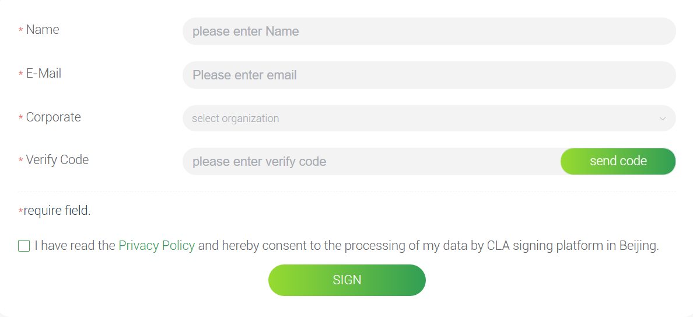Click the red asterisk beside E-Mail
This screenshot has height=317, width=693.
pyautogui.click(x=21, y=75)
